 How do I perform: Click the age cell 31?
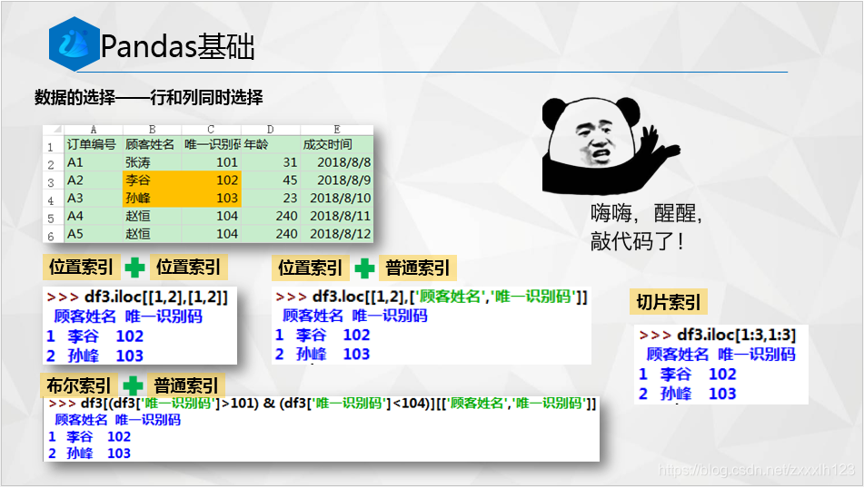[271, 162]
